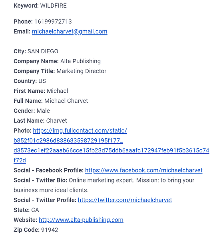The height and width of the screenshot is (240, 221).
Task: Click the WILDFIRE keyword value
Action: [x=54, y=6]
